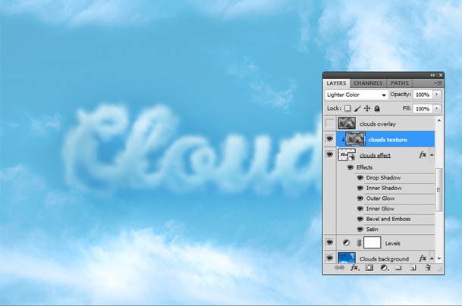Create new fill or adjustment layer
462x306 pixels.
pos(384,268)
